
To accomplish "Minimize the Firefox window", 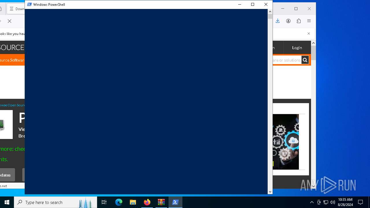I will (283, 9).
